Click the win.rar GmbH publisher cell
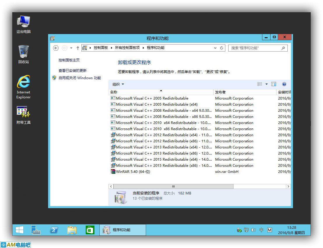 point(227,171)
